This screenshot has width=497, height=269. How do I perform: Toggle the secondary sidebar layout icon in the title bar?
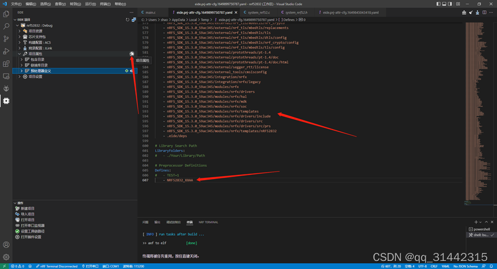click(x=450, y=4)
